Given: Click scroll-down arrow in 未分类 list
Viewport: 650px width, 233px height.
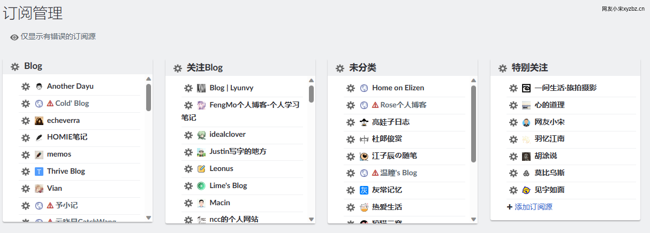Looking at the screenshot, I should (x=473, y=219).
